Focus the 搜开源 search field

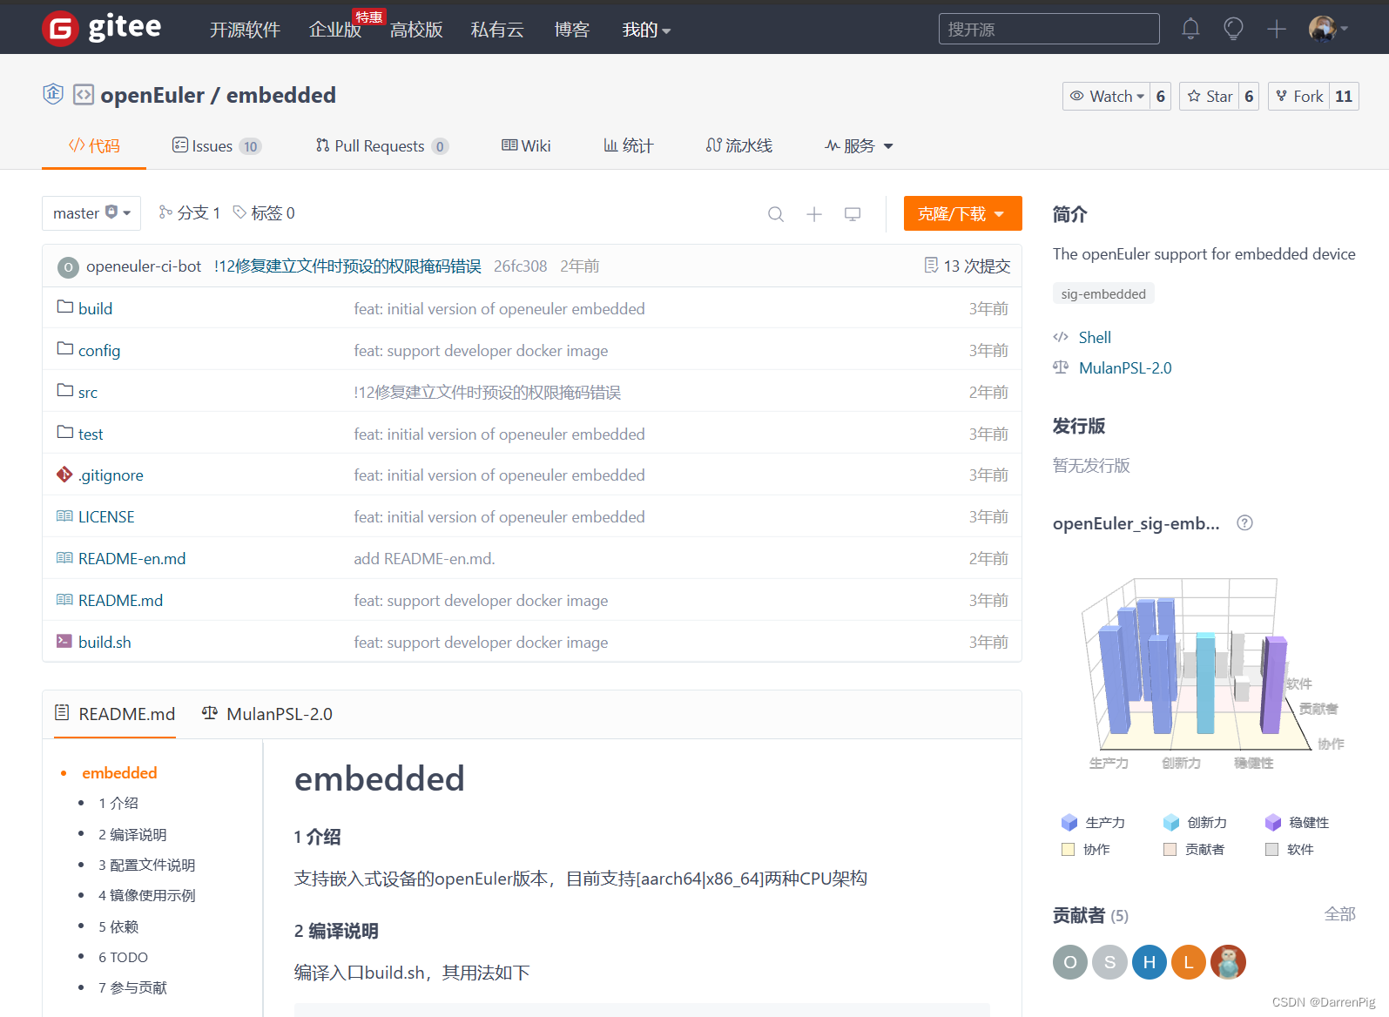1048,29
